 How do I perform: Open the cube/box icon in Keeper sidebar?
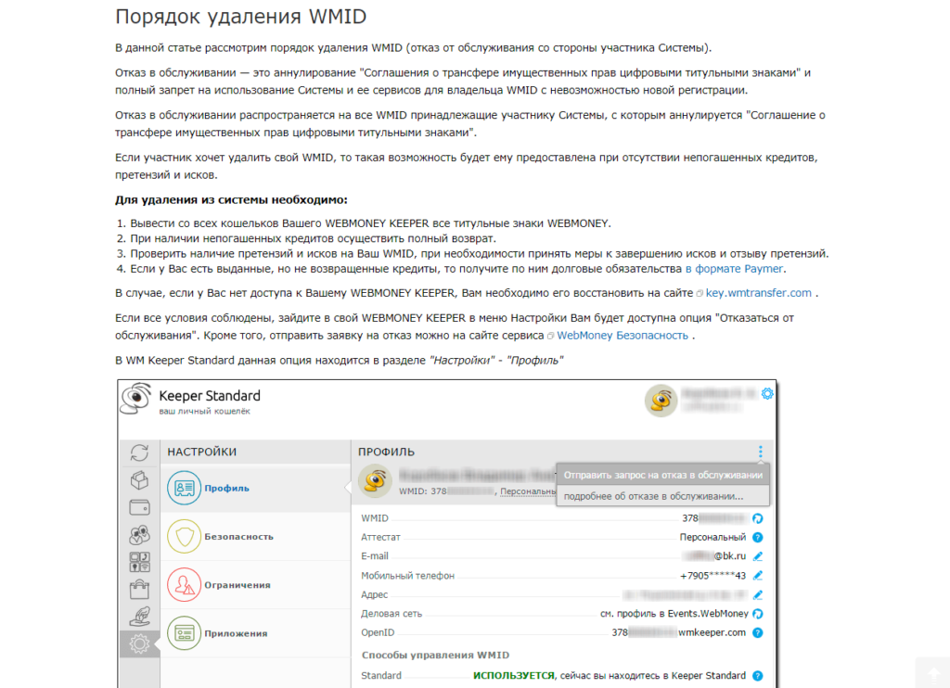139,480
